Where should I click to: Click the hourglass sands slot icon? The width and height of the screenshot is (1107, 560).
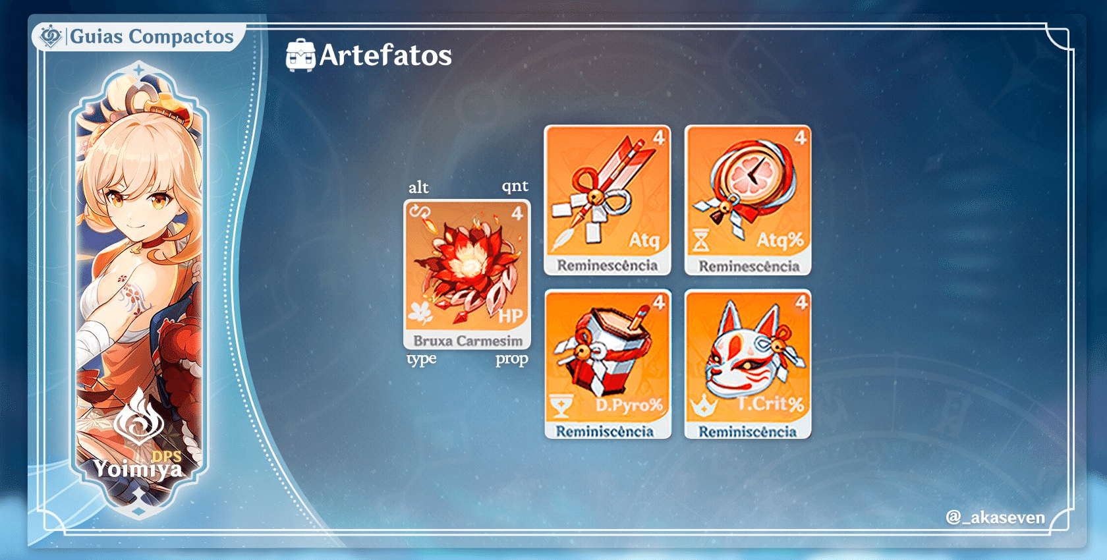point(700,241)
